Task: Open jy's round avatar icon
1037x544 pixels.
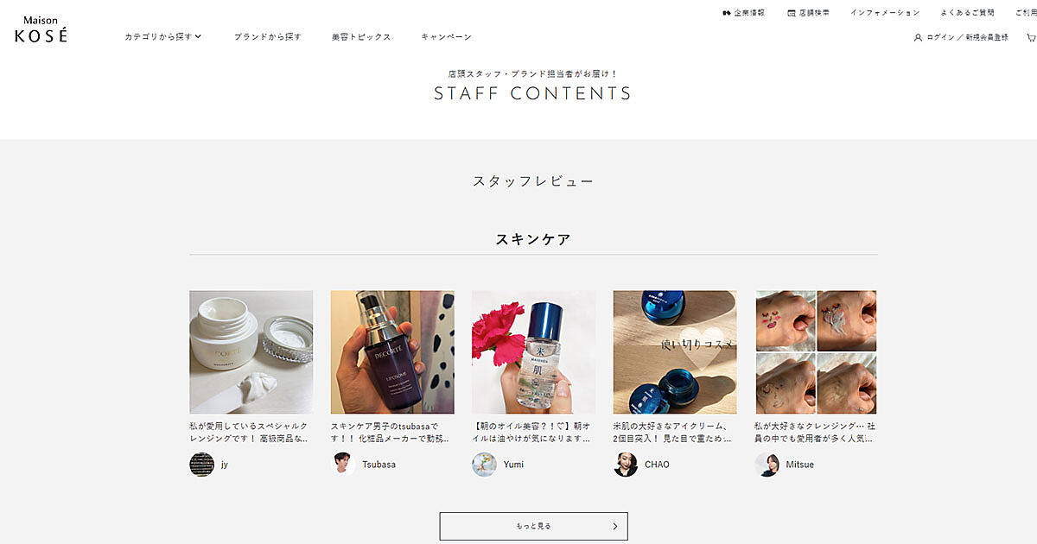Action: pyautogui.click(x=201, y=465)
